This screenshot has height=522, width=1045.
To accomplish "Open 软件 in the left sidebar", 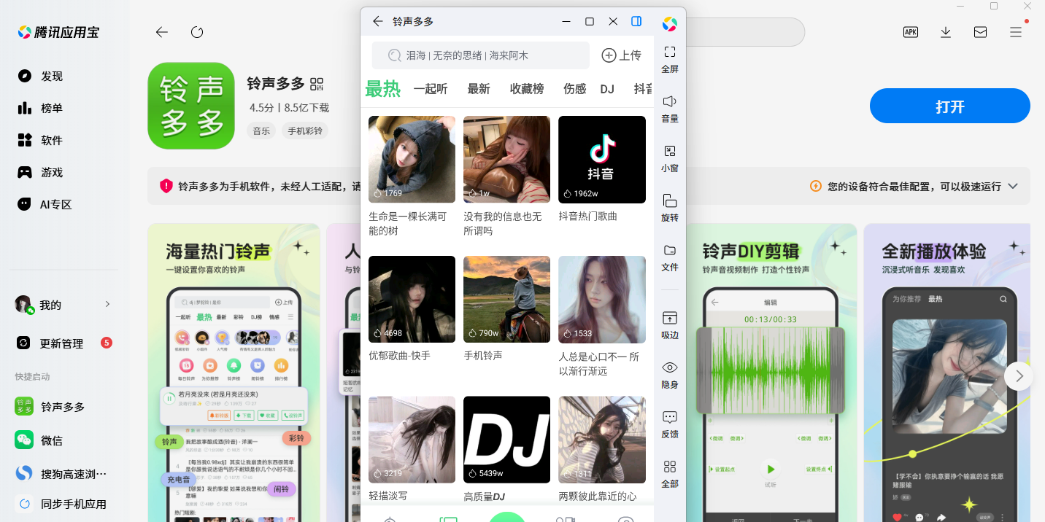I will coord(52,140).
